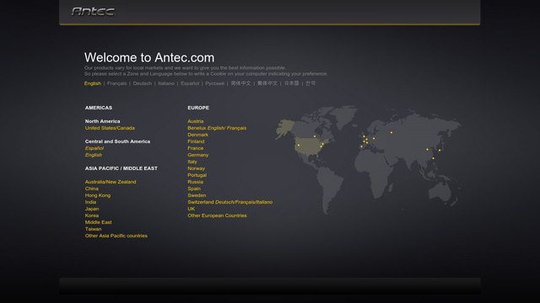Switch language to Simplified Chinese
Screen dimensions: 540x303
pos(240,83)
